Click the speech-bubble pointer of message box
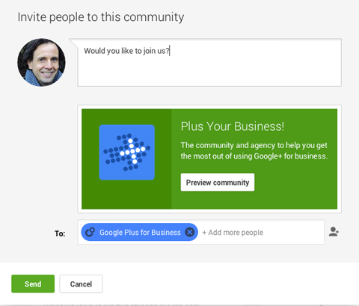 (x=74, y=43)
